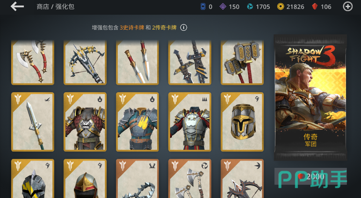Image resolution: width=361 pixels, height=198 pixels.
Task: Tap the teal swirl shadow energy icon
Action: coord(250,6)
